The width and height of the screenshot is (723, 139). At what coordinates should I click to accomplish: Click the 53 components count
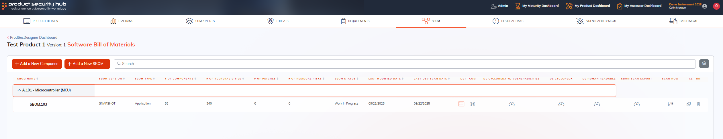point(166,104)
